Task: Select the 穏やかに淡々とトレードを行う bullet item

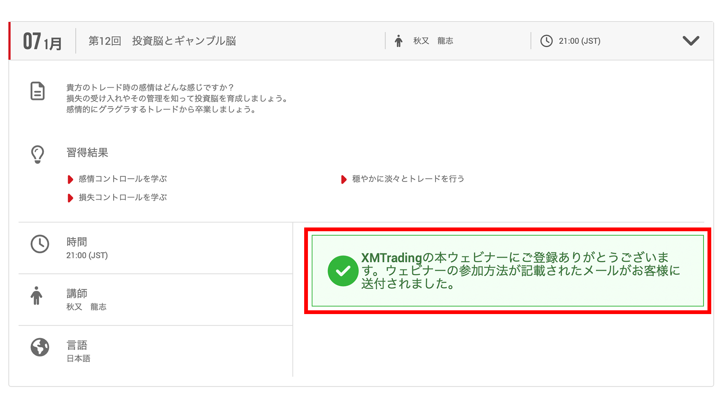Action: point(408,179)
